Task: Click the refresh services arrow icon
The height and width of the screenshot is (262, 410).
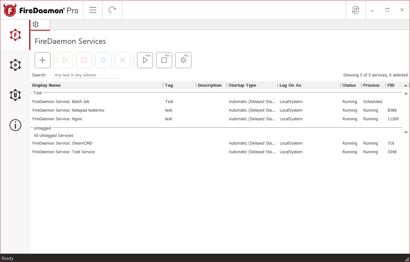Action: 112,10
